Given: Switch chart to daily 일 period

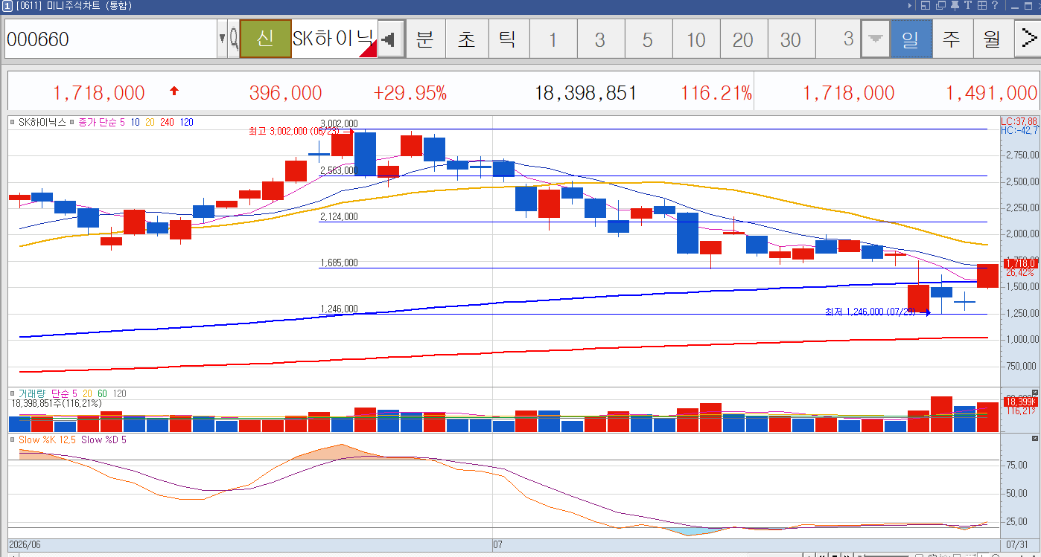Looking at the screenshot, I should coord(911,39).
